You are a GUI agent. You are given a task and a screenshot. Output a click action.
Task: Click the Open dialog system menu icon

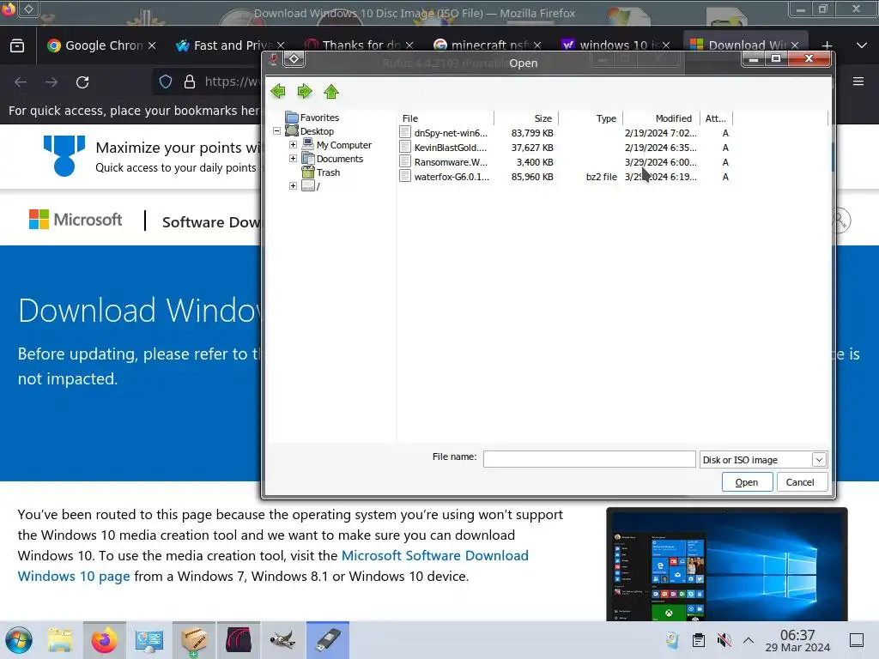pos(294,59)
